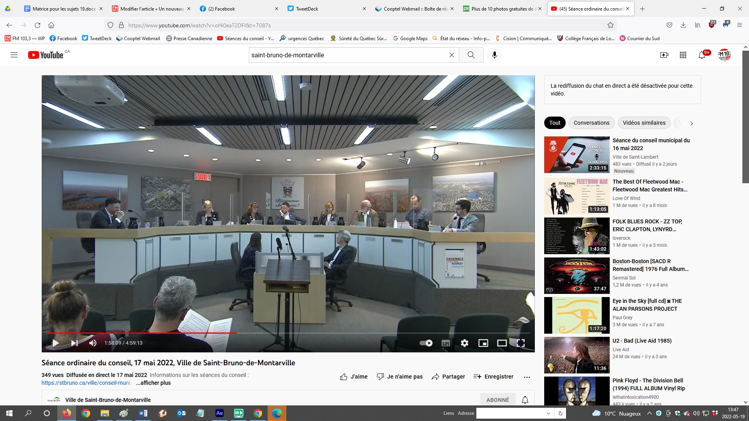Switch video to miniplayer mode
Screen dimensions: 749x421
(483, 343)
